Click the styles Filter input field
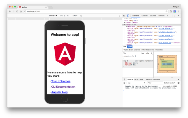The width and height of the screenshot is (188, 118). point(131,53)
